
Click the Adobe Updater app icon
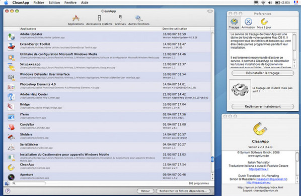pyautogui.click(x=11, y=36)
